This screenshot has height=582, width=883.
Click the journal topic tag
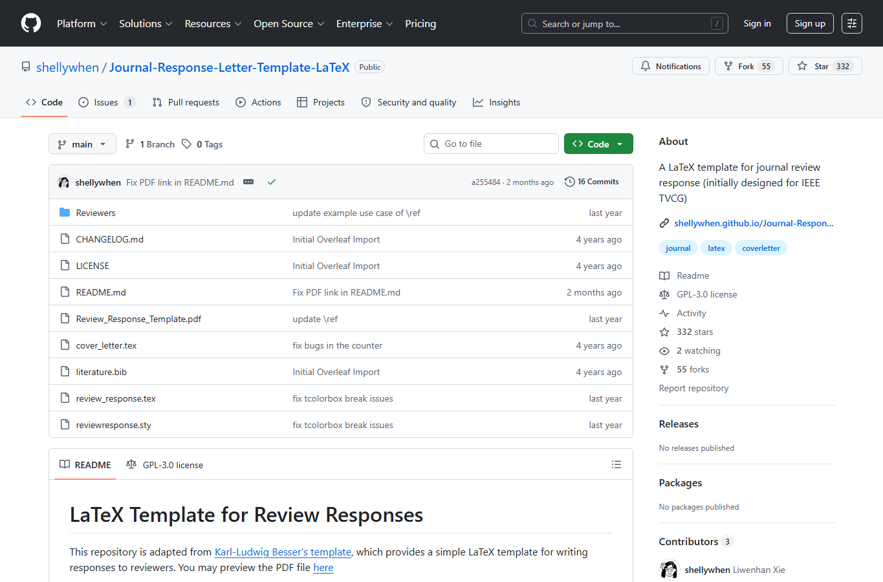[x=678, y=248]
